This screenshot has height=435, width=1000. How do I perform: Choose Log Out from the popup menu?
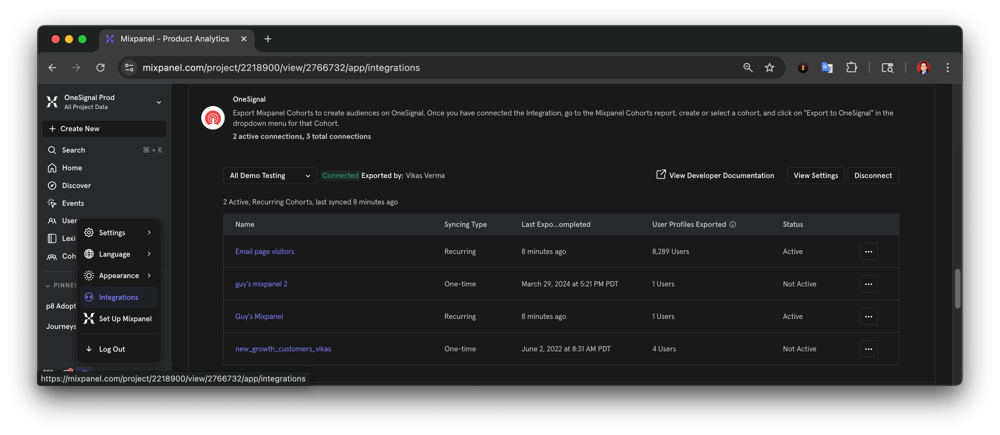tap(119, 349)
